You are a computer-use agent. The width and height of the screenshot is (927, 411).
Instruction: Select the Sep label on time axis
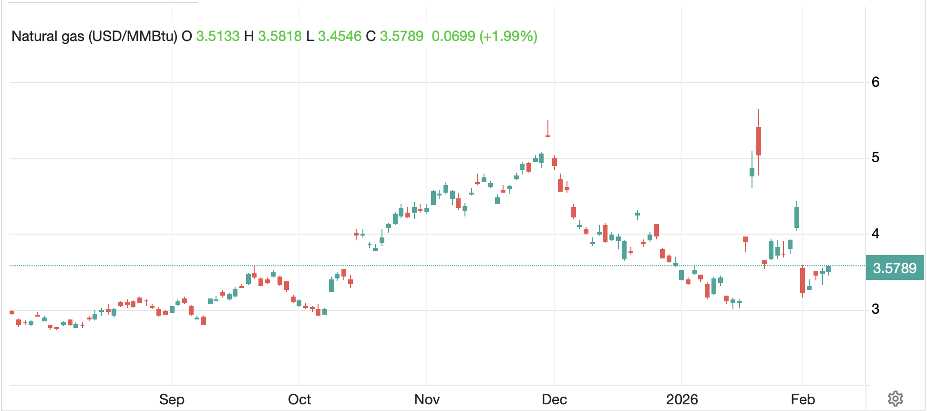pyautogui.click(x=172, y=400)
